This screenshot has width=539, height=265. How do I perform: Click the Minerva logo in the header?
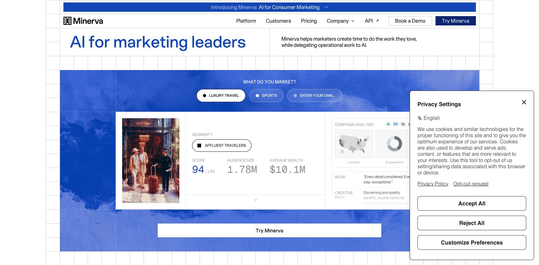83,21
